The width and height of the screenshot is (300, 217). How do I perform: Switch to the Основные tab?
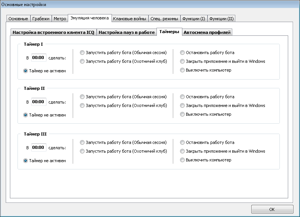click(18, 19)
